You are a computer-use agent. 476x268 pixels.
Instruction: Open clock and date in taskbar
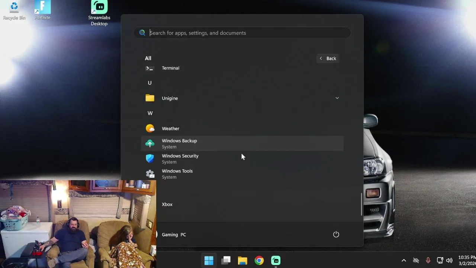pyautogui.click(x=467, y=261)
